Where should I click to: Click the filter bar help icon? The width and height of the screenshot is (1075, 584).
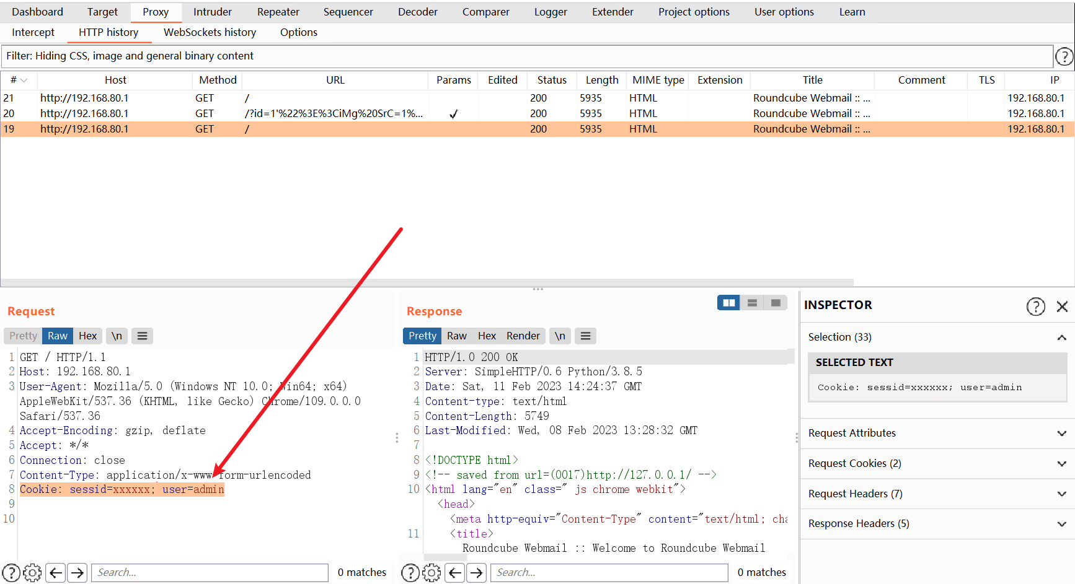click(x=1064, y=57)
